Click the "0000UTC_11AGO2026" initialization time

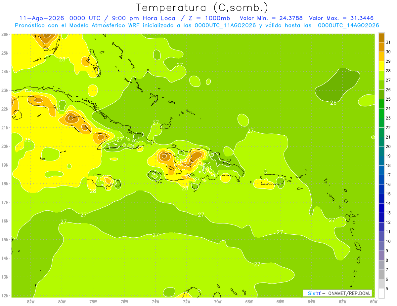pyautogui.click(x=225, y=25)
